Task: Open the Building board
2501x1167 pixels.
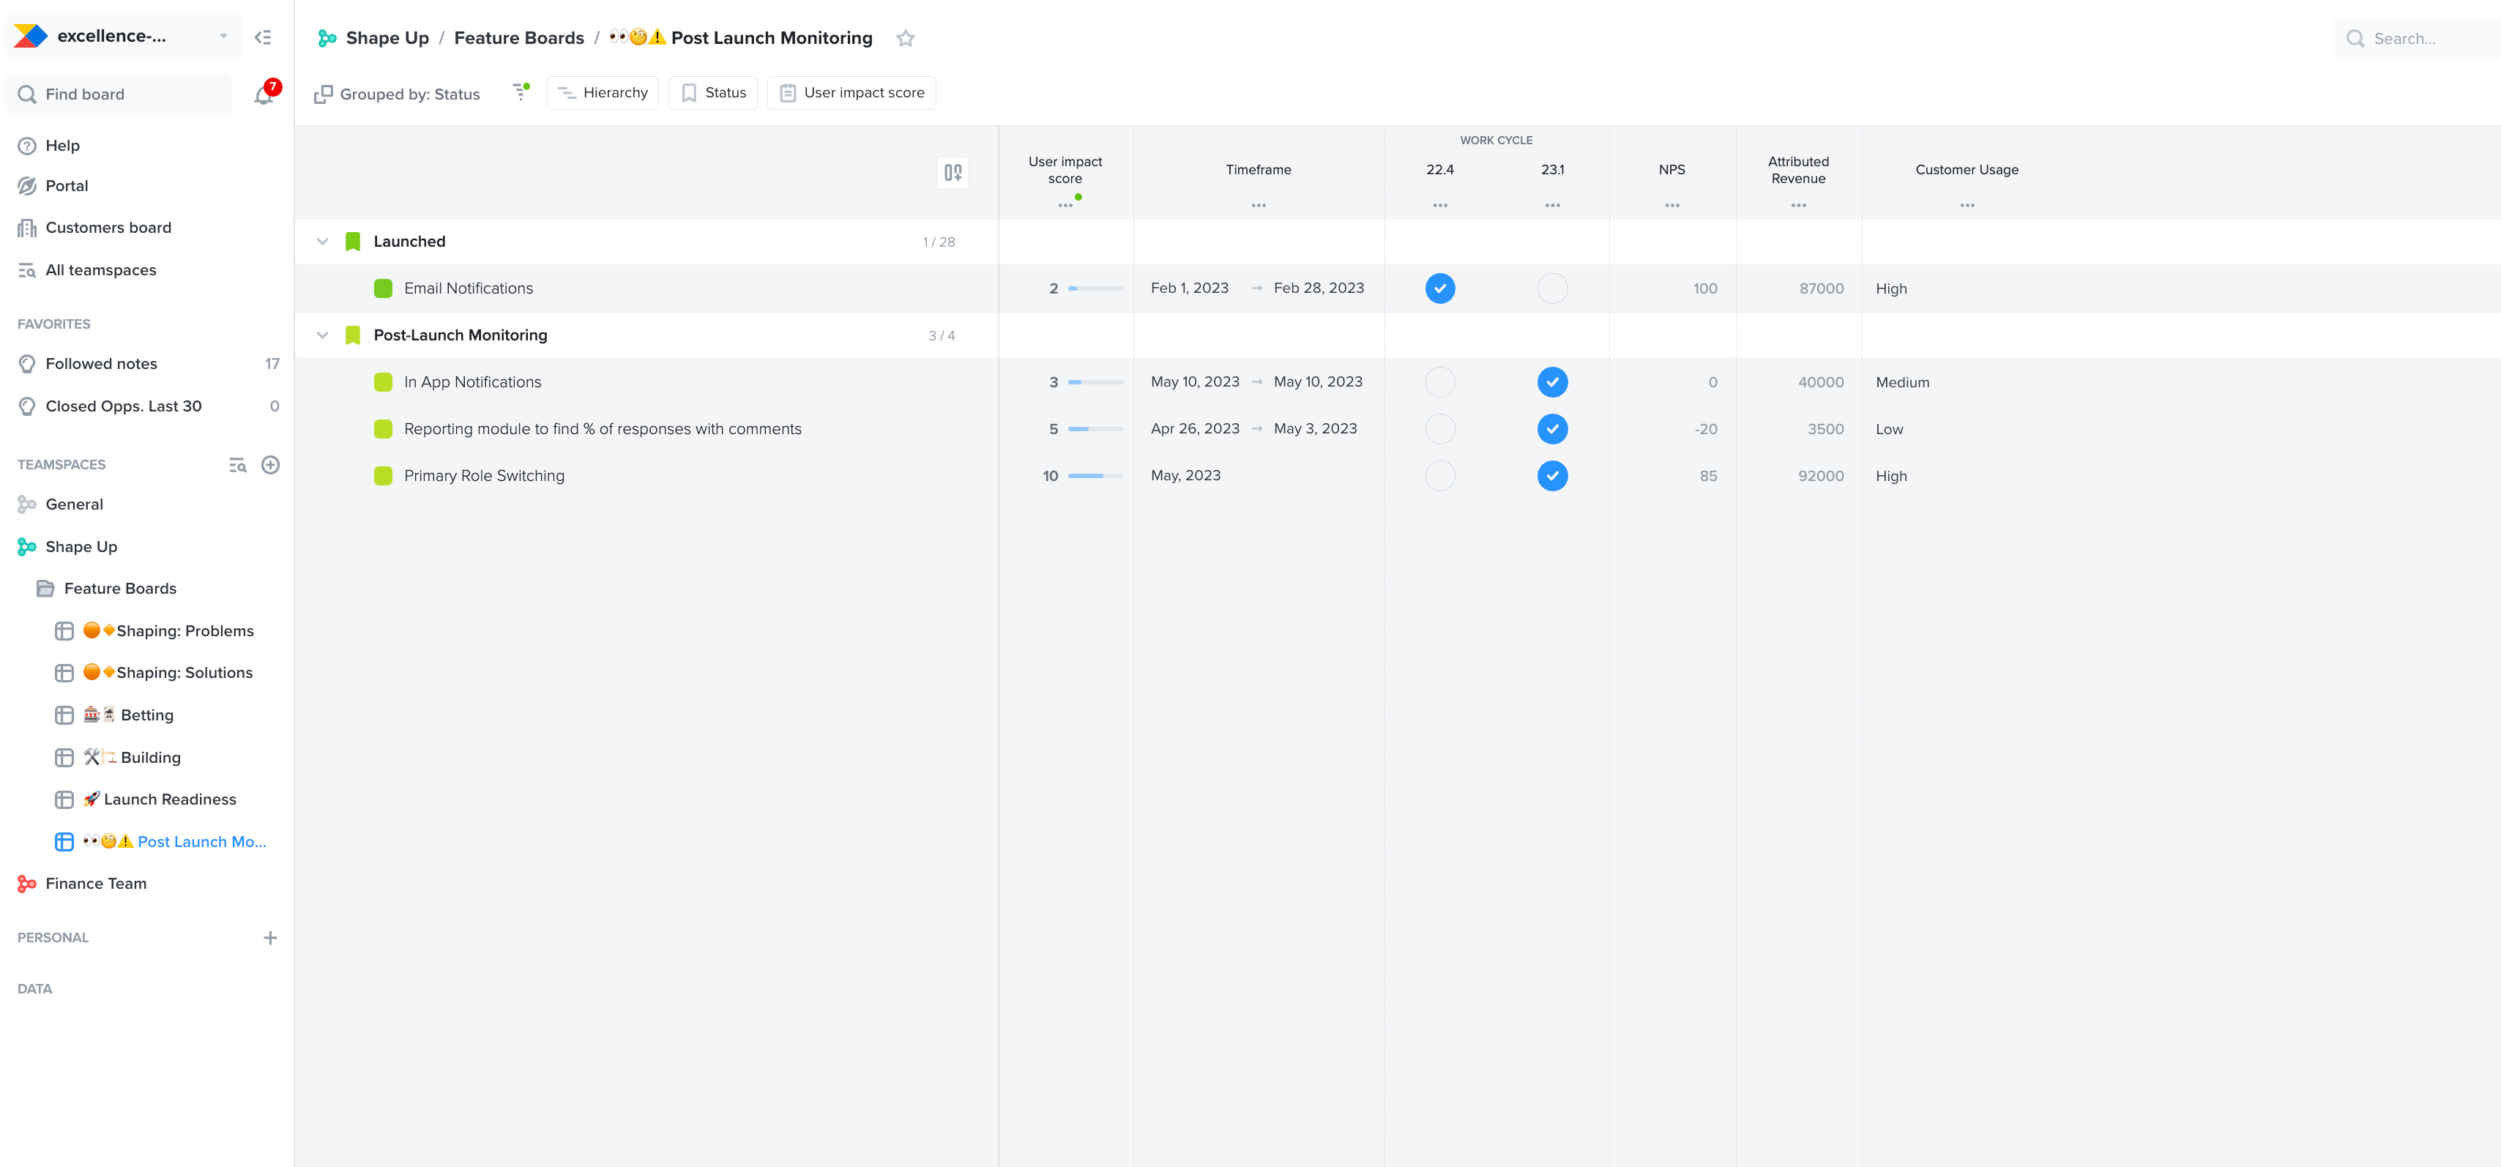Action: (x=142, y=757)
